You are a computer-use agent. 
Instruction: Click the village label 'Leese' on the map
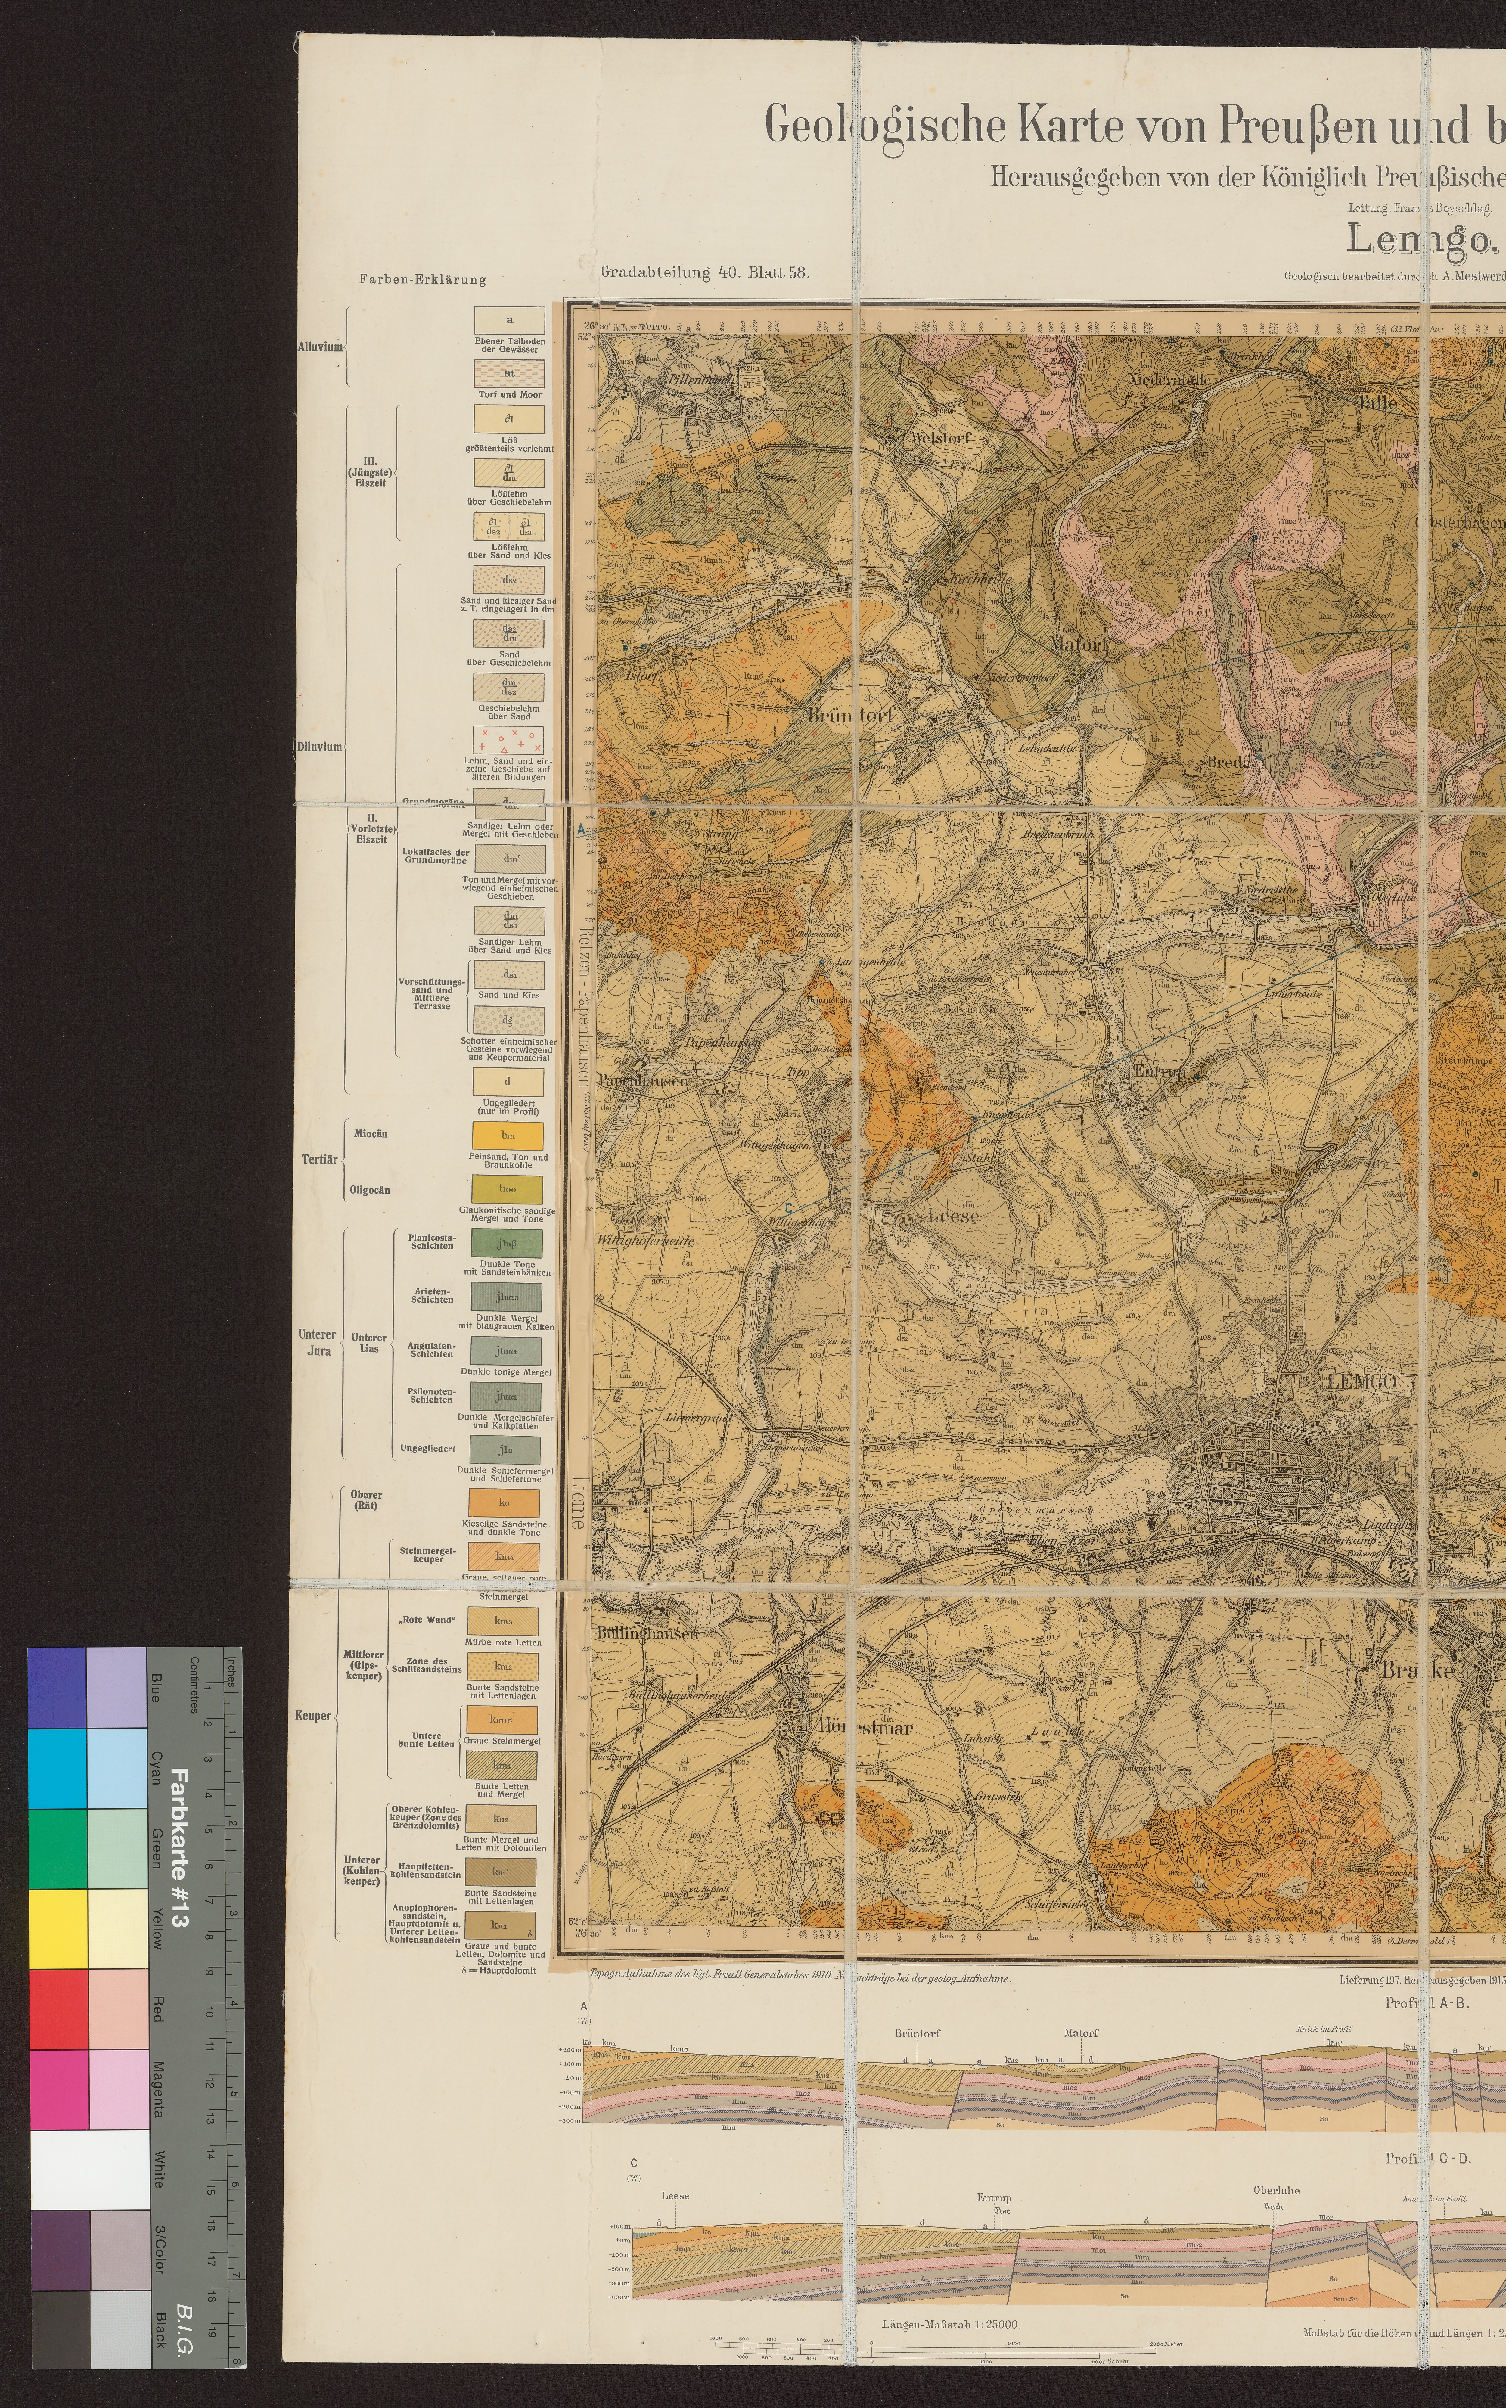953,1216
